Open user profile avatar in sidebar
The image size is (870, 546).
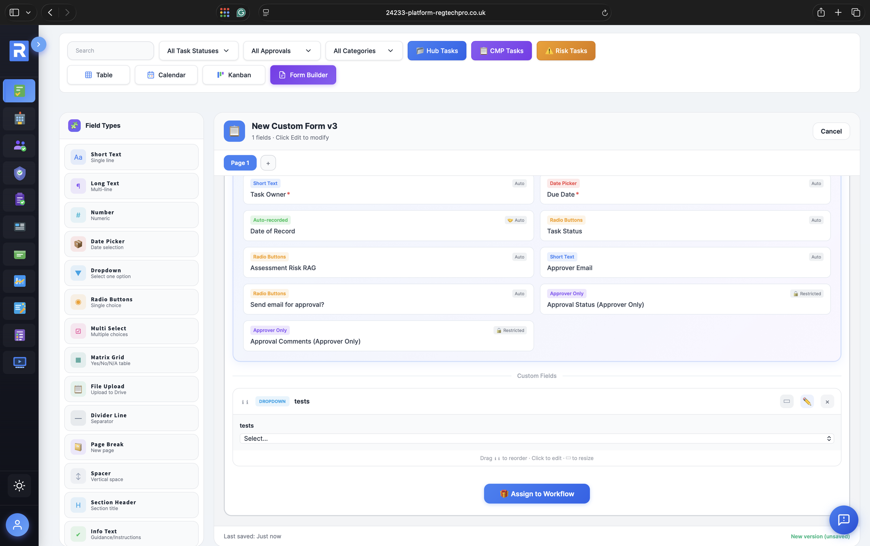[17, 525]
